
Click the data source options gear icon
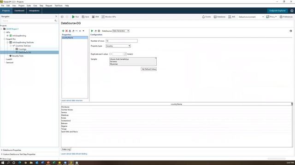tap(99, 31)
